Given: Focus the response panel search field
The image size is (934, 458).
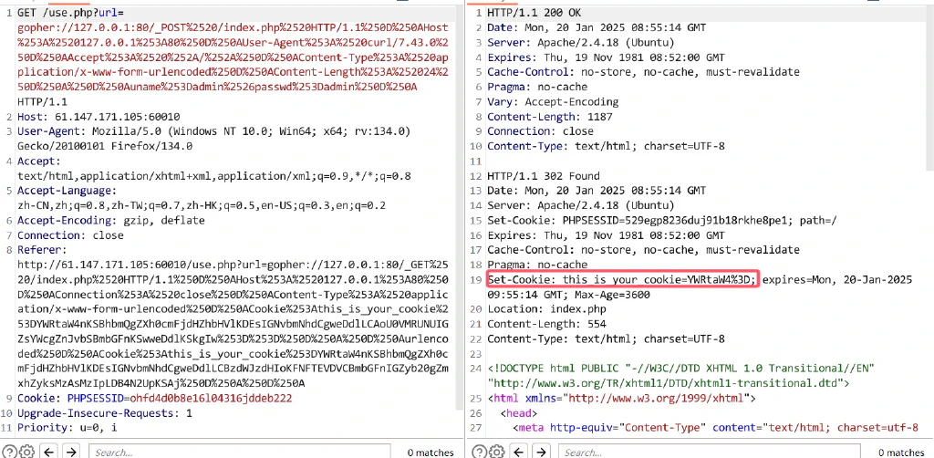Looking at the screenshot, I should coord(709,452).
